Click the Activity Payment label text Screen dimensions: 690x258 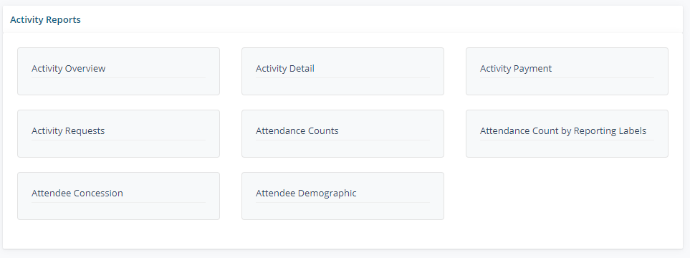pyautogui.click(x=516, y=69)
